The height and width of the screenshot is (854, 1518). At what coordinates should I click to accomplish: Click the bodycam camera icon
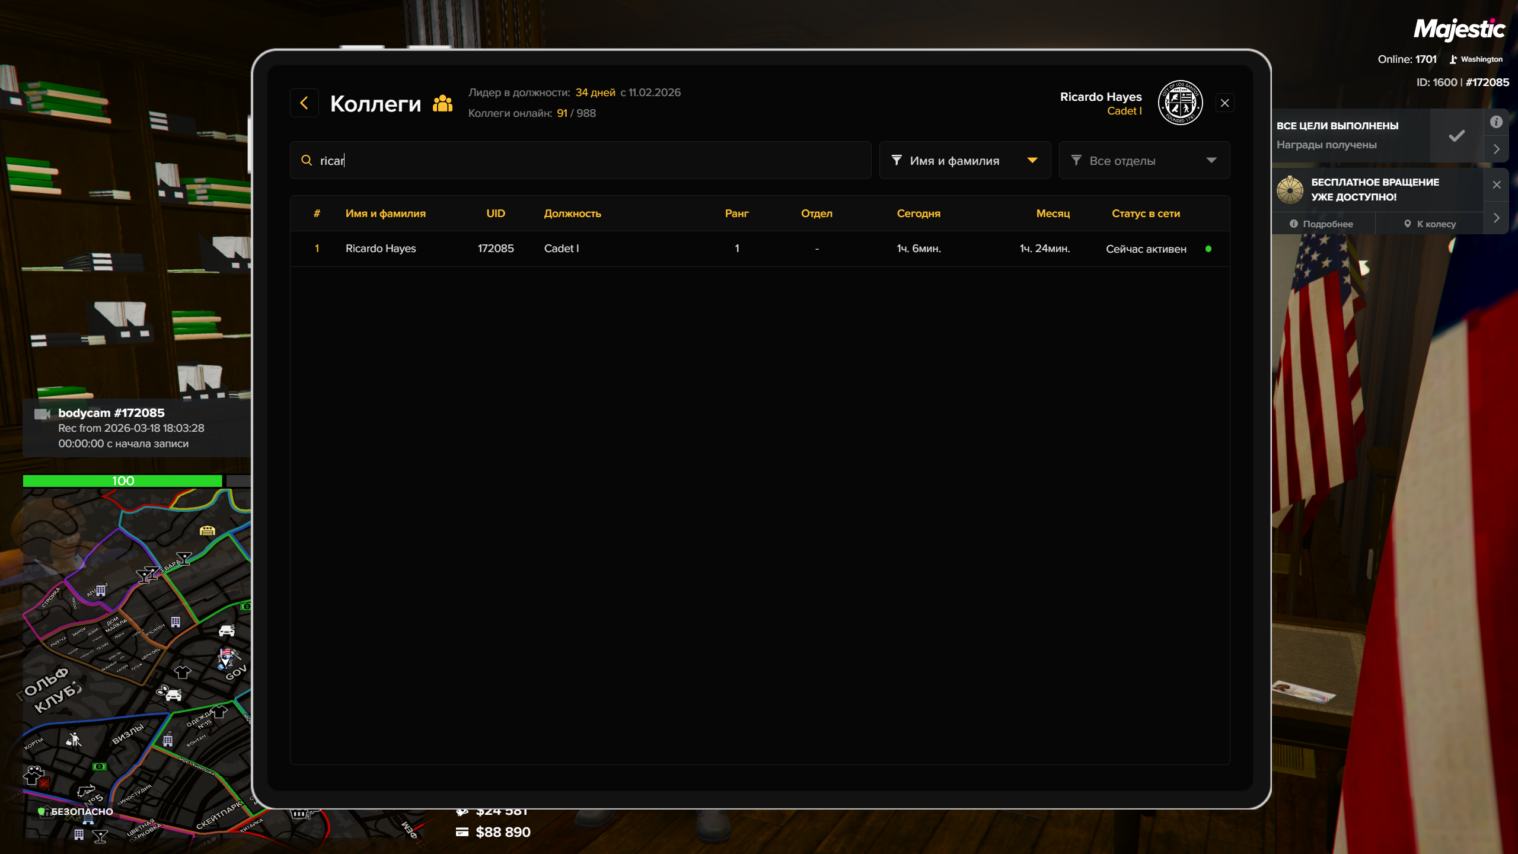(x=42, y=413)
